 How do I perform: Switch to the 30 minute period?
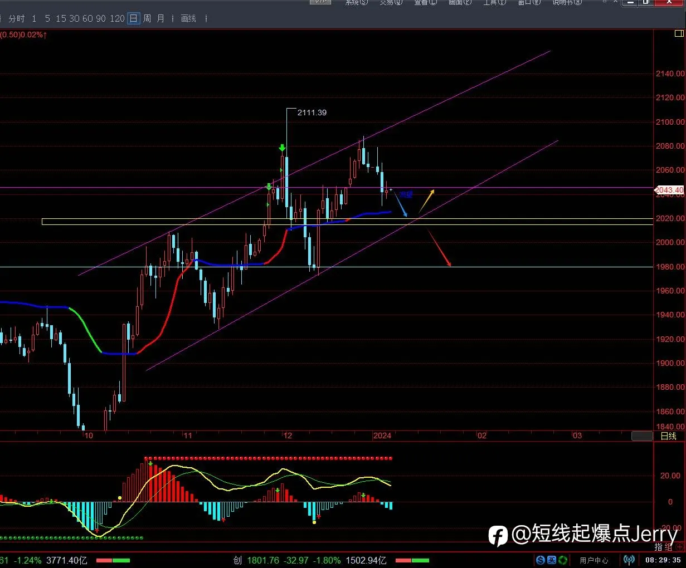pyautogui.click(x=74, y=18)
